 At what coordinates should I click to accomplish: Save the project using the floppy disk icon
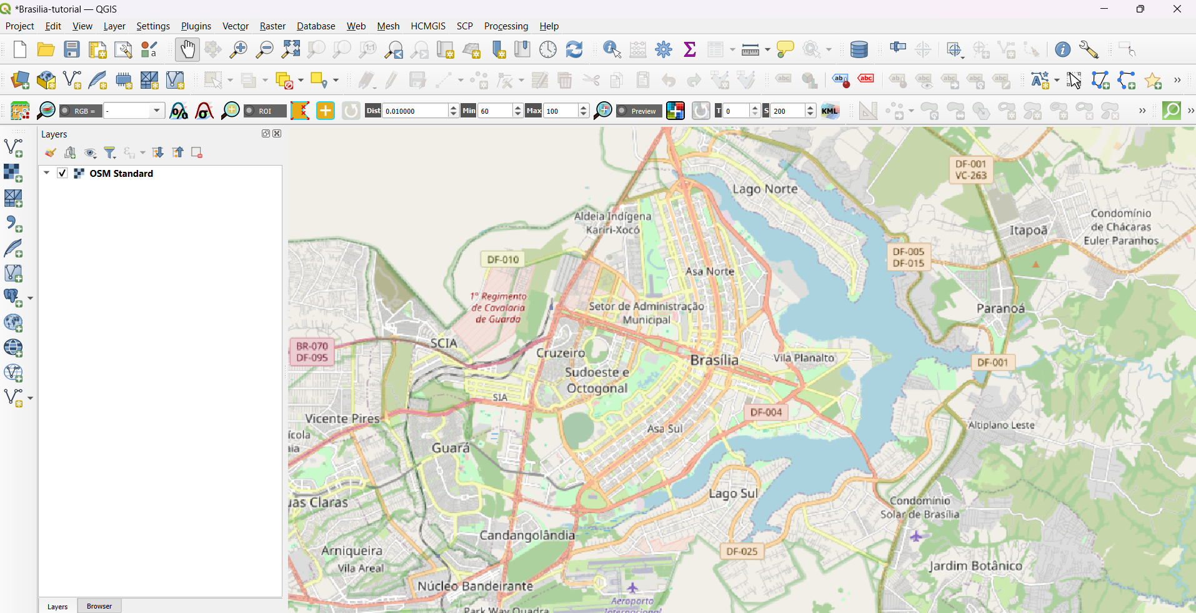click(x=72, y=49)
